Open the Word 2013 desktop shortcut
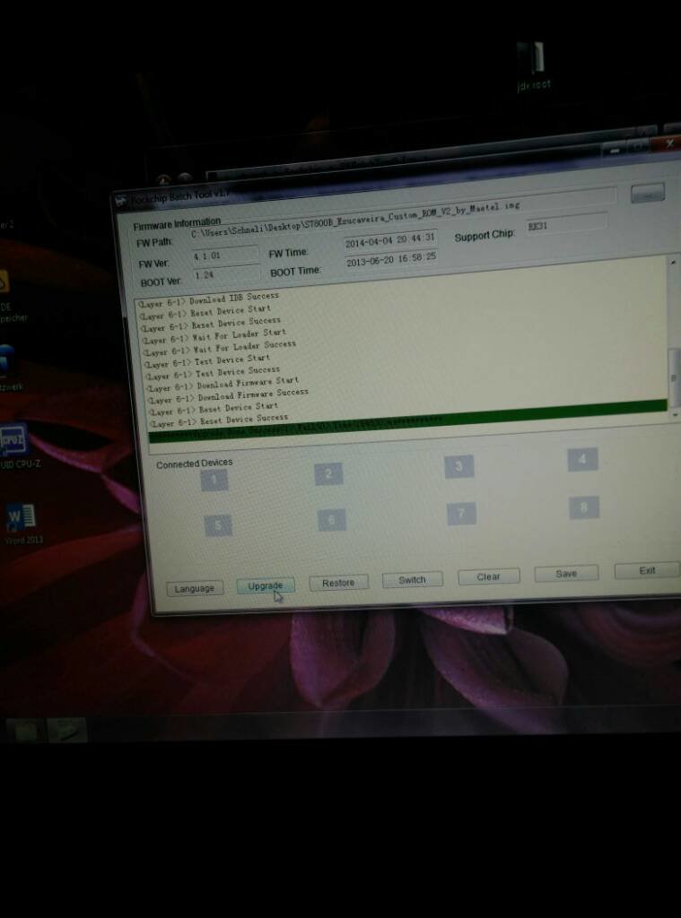The width and height of the screenshot is (681, 918). click(22, 523)
